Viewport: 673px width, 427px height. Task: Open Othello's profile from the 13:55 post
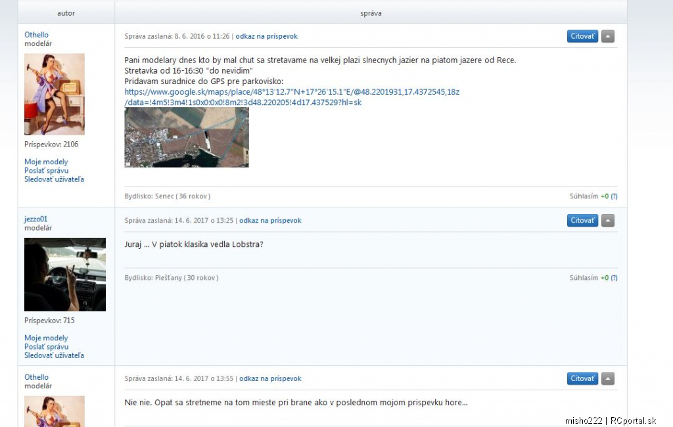37,377
